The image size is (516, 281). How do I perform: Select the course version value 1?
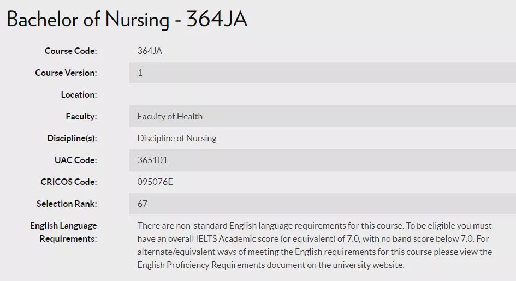point(140,73)
